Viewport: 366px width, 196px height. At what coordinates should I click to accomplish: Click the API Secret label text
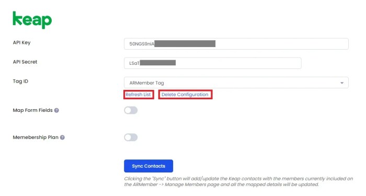[x=25, y=62]
